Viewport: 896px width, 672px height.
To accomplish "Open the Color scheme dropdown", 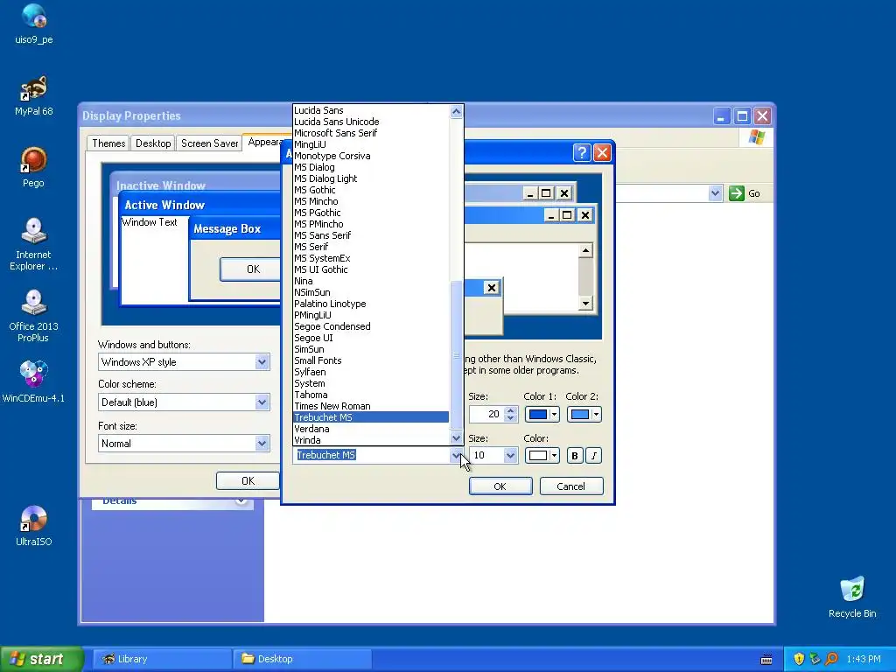I will [x=262, y=402].
